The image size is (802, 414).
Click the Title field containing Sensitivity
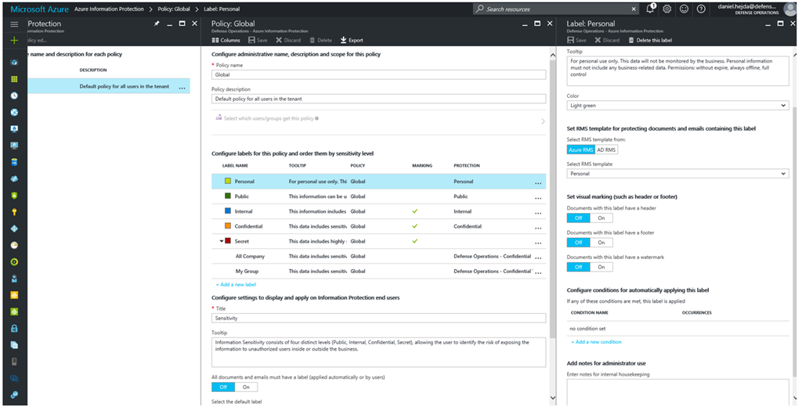click(379, 318)
